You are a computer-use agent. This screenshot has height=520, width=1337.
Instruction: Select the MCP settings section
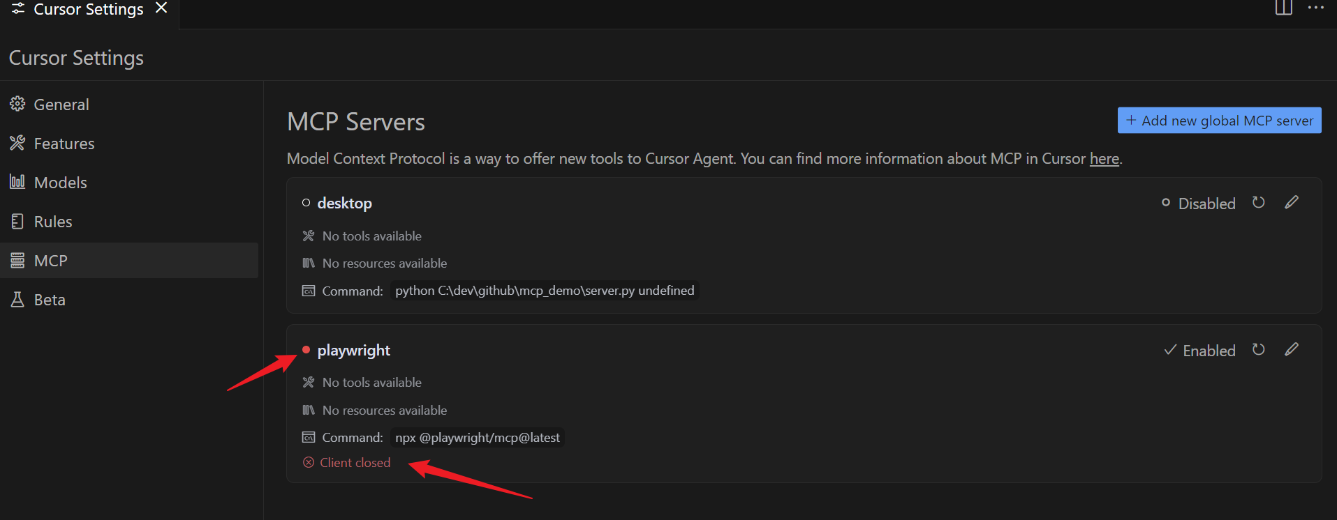pos(50,261)
